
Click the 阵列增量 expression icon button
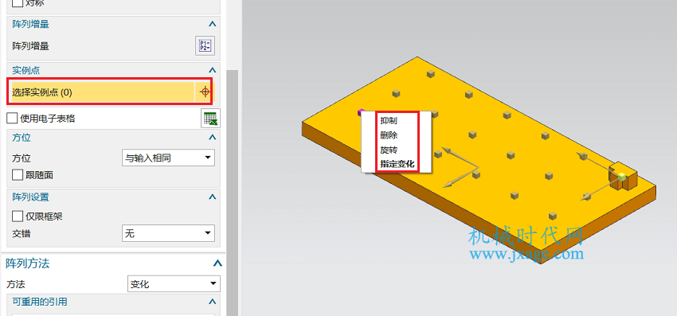205,45
